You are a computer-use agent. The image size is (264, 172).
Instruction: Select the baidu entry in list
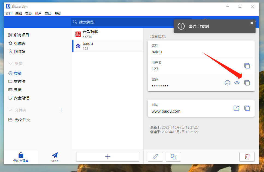point(108,46)
